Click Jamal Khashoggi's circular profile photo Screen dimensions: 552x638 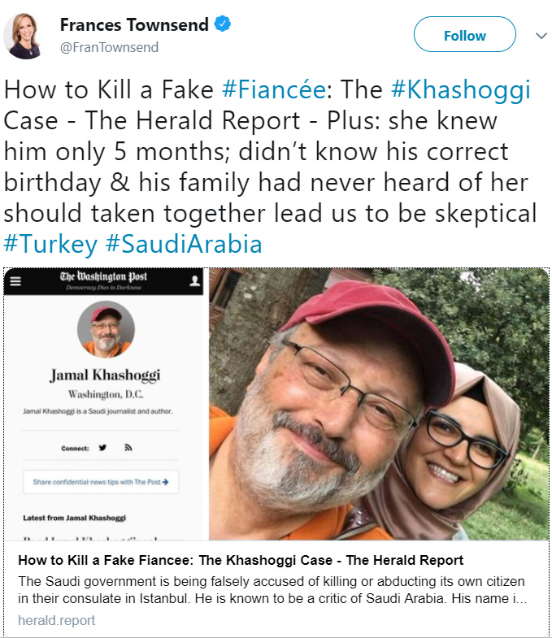pyautogui.click(x=106, y=329)
